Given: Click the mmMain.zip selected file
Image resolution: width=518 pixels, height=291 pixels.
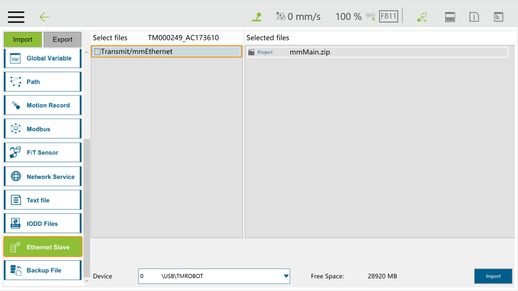Looking at the screenshot, I should (x=310, y=52).
